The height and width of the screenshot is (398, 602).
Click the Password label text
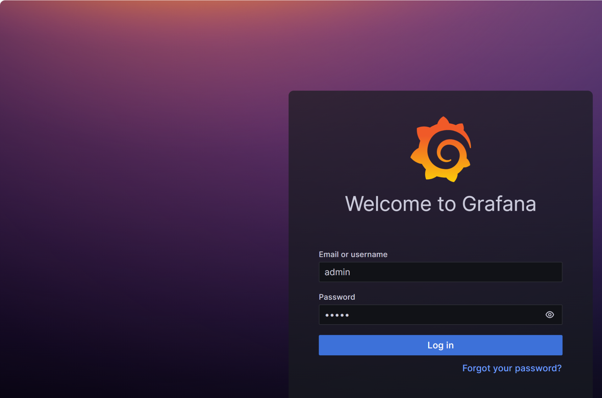[x=337, y=297]
